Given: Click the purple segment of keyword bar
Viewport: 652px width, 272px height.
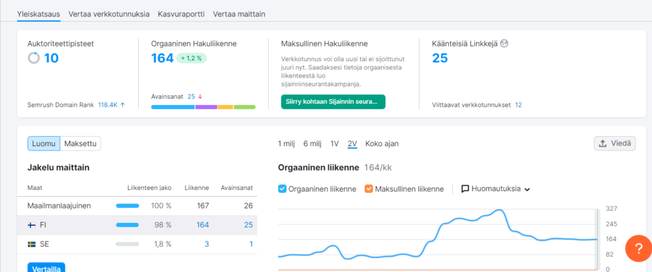Looking at the screenshot, I should click(206, 107).
